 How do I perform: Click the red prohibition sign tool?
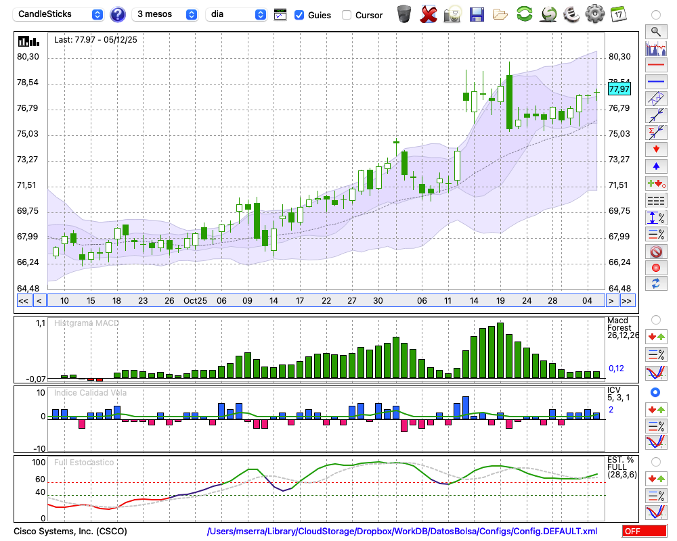point(655,252)
